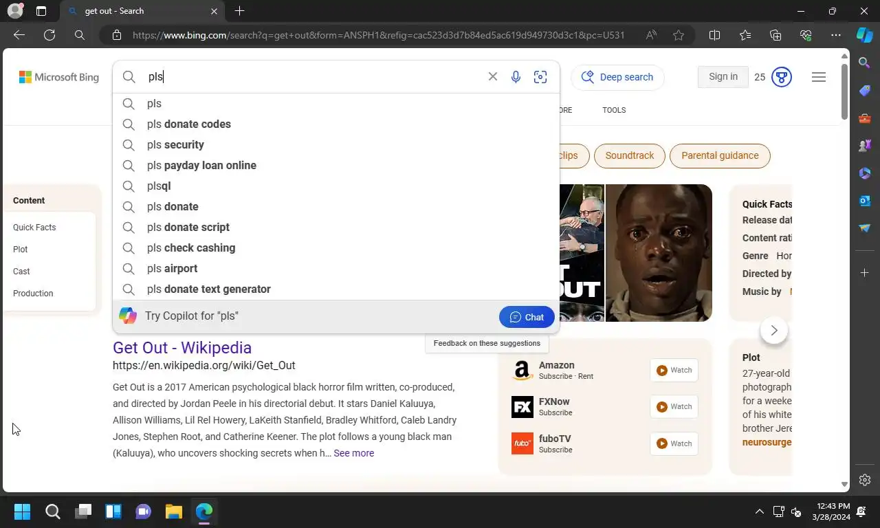Open a new tab with plus button
The width and height of the screenshot is (880, 528).
[x=239, y=11]
